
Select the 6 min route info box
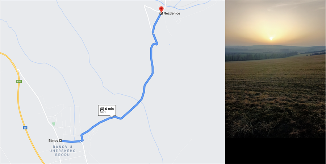tap(107, 111)
